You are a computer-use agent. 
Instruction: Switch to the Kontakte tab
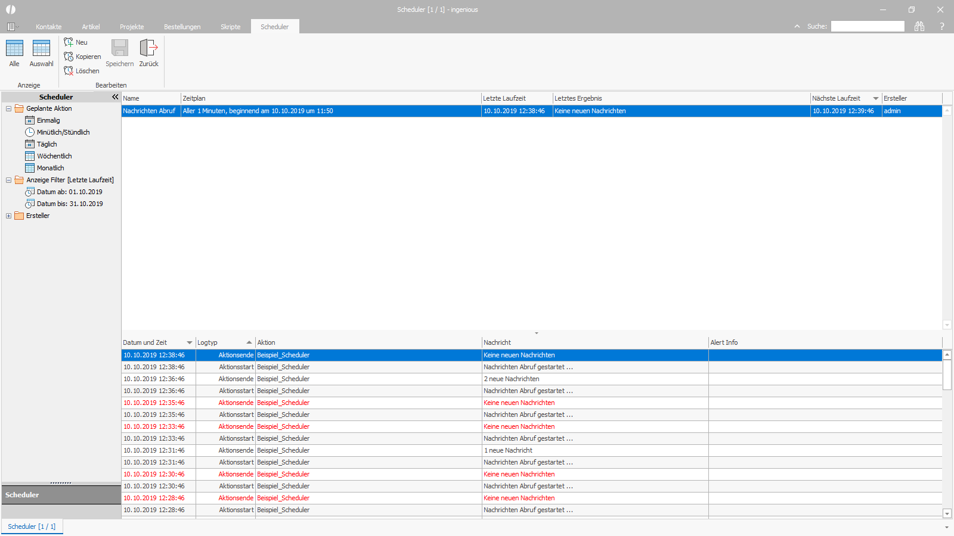(x=49, y=27)
